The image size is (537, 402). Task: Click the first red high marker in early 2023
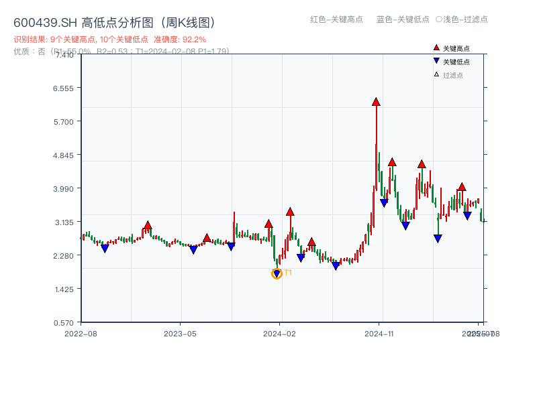coord(148,225)
